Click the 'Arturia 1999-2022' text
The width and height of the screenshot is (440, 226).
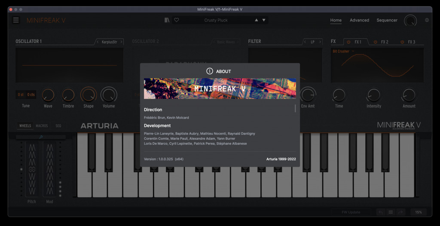tap(281, 159)
